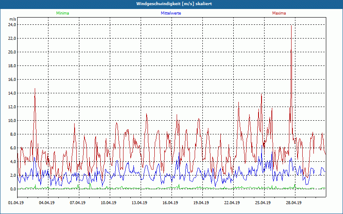Click the highest red peak near 24 m/s
This screenshot has width=343, height=214.
click(x=291, y=26)
